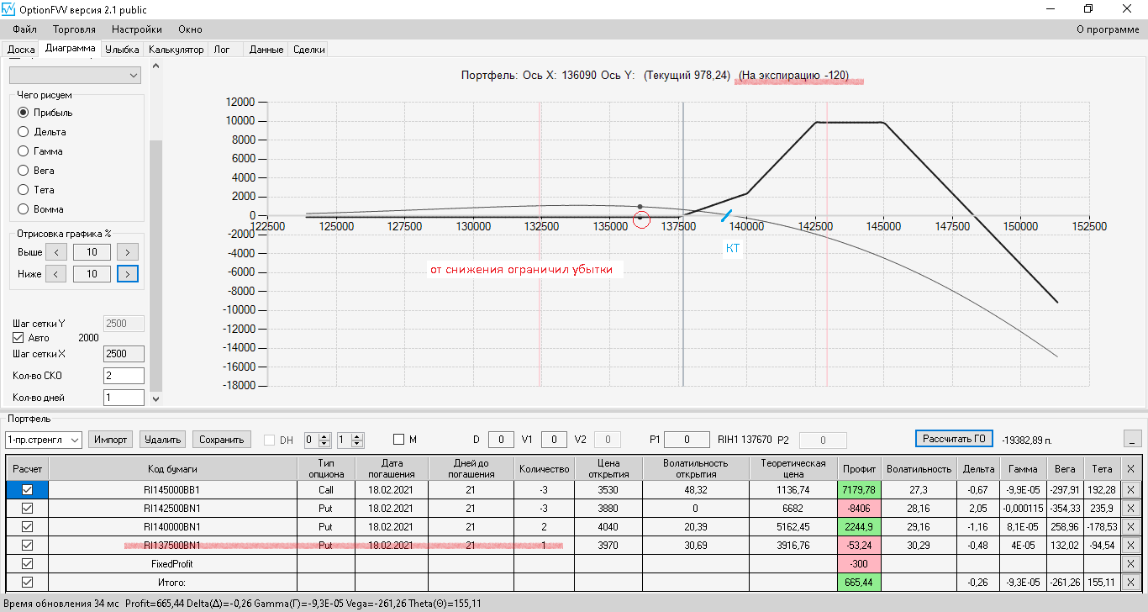This screenshot has width=1148, height=612.
Task: Click the Импорт button
Action: pos(111,440)
